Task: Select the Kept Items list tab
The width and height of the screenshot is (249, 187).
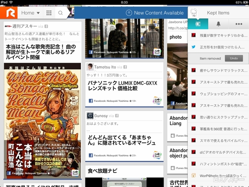Action: click(198, 24)
